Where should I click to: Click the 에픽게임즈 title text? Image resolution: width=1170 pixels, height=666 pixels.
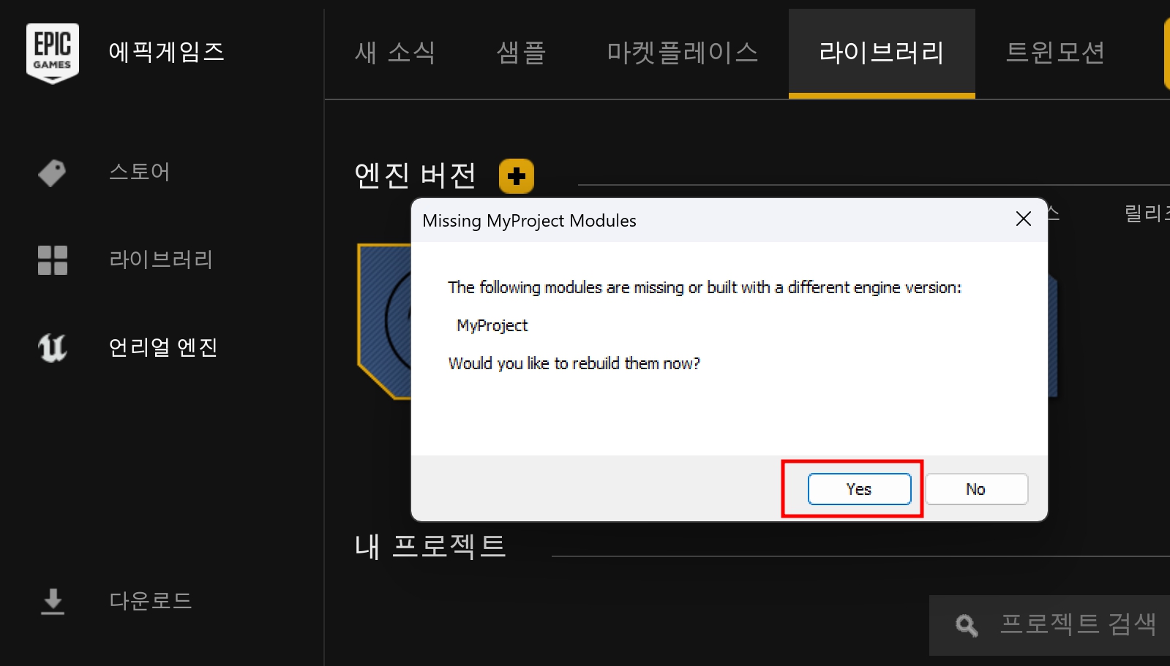click(x=166, y=52)
